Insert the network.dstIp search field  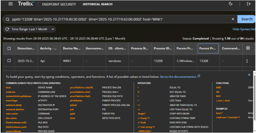click(x=14, y=105)
